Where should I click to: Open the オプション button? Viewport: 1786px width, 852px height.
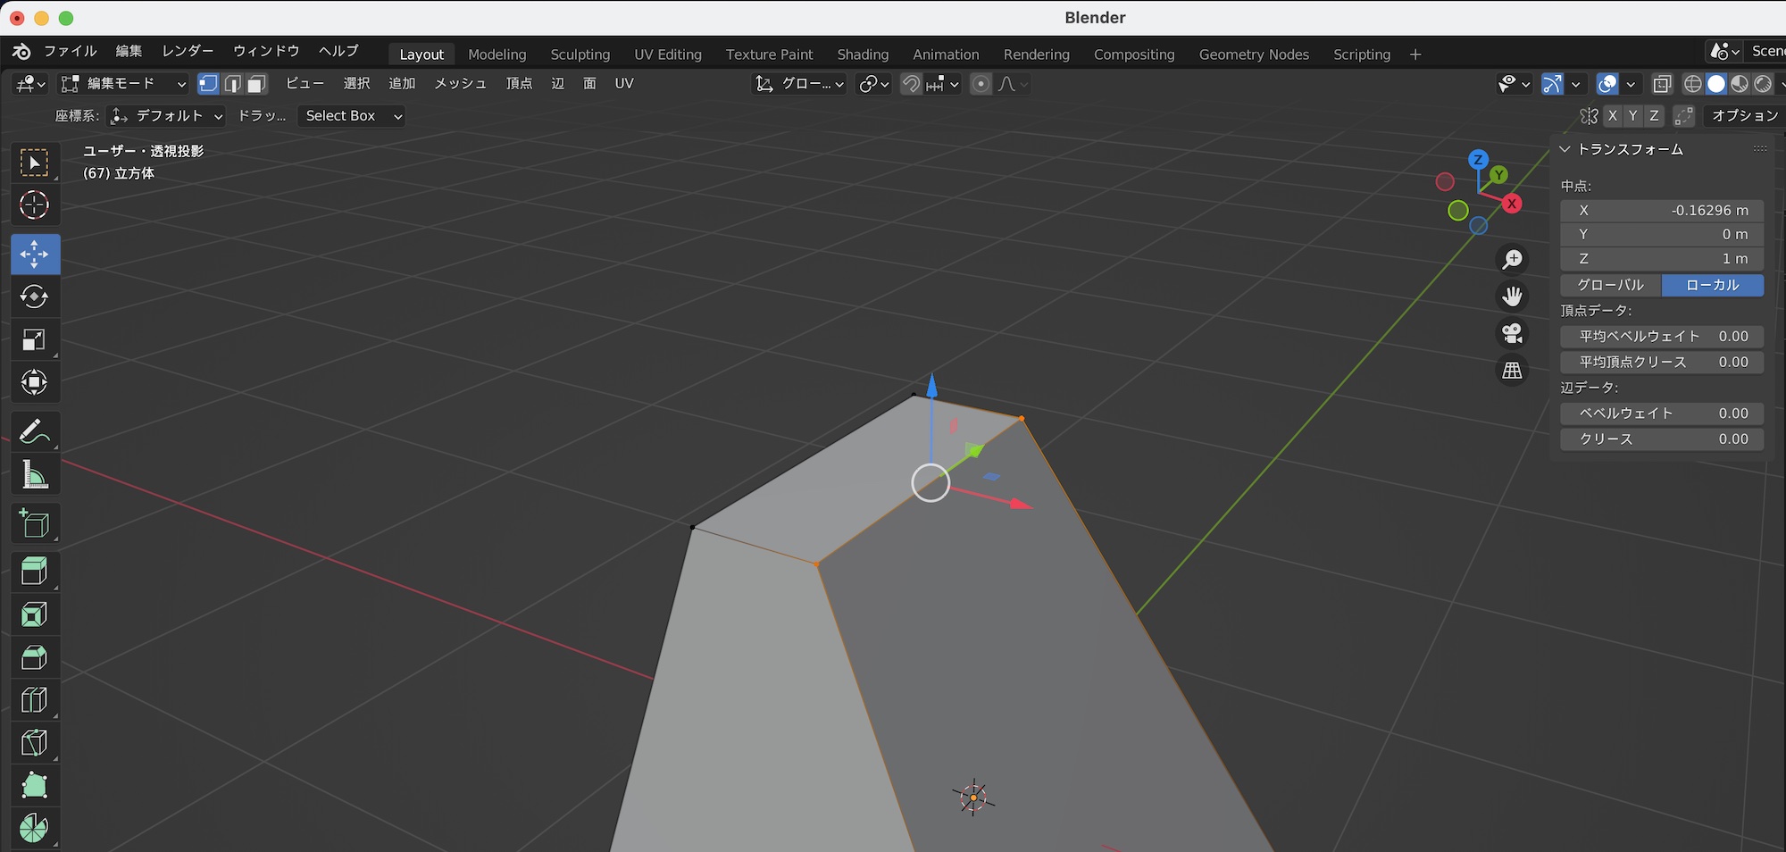coord(1744,116)
